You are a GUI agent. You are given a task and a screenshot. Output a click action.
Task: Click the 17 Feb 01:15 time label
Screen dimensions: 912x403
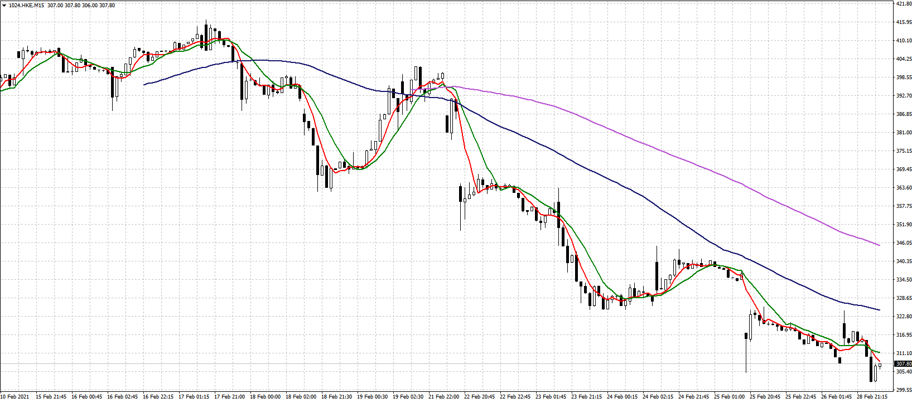coord(194,397)
